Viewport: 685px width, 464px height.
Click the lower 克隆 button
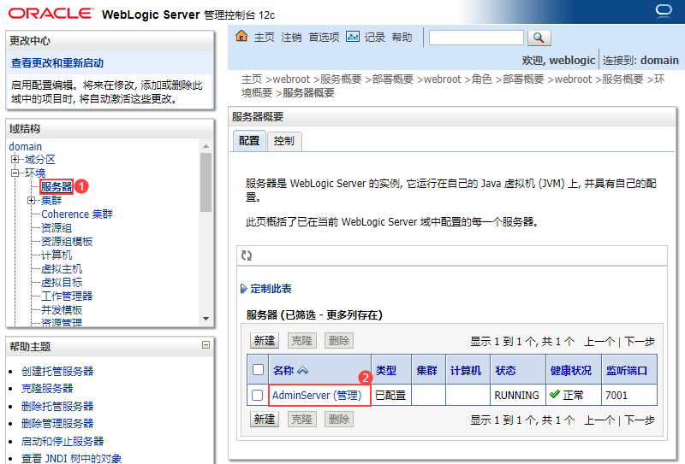(302, 420)
